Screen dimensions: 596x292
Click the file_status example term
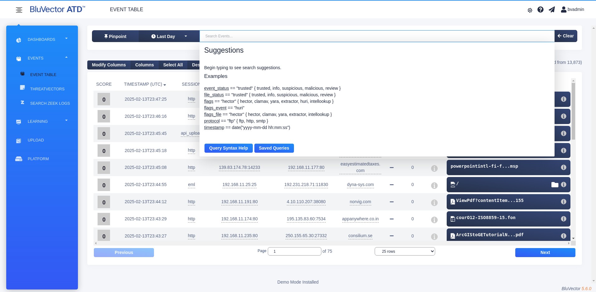pyautogui.click(x=214, y=95)
